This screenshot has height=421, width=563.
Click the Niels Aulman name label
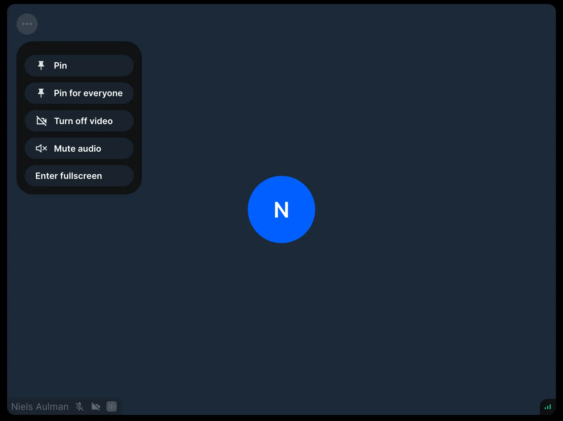(39, 407)
